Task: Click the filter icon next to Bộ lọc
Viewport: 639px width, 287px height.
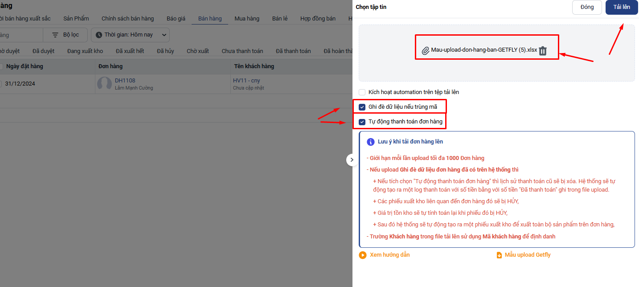Action: pos(55,35)
